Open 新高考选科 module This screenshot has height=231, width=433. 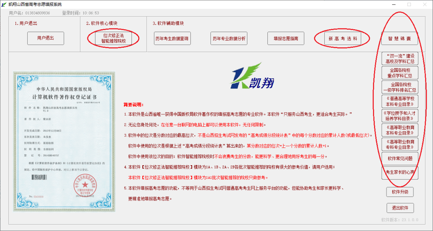[342, 38]
